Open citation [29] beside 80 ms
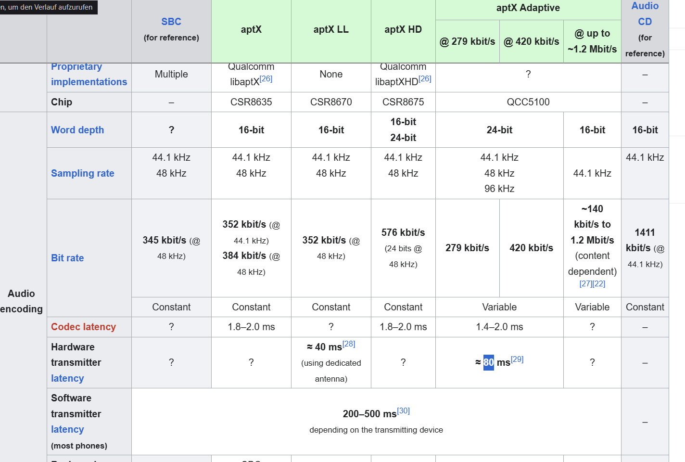The height and width of the screenshot is (462, 685). [x=517, y=359]
